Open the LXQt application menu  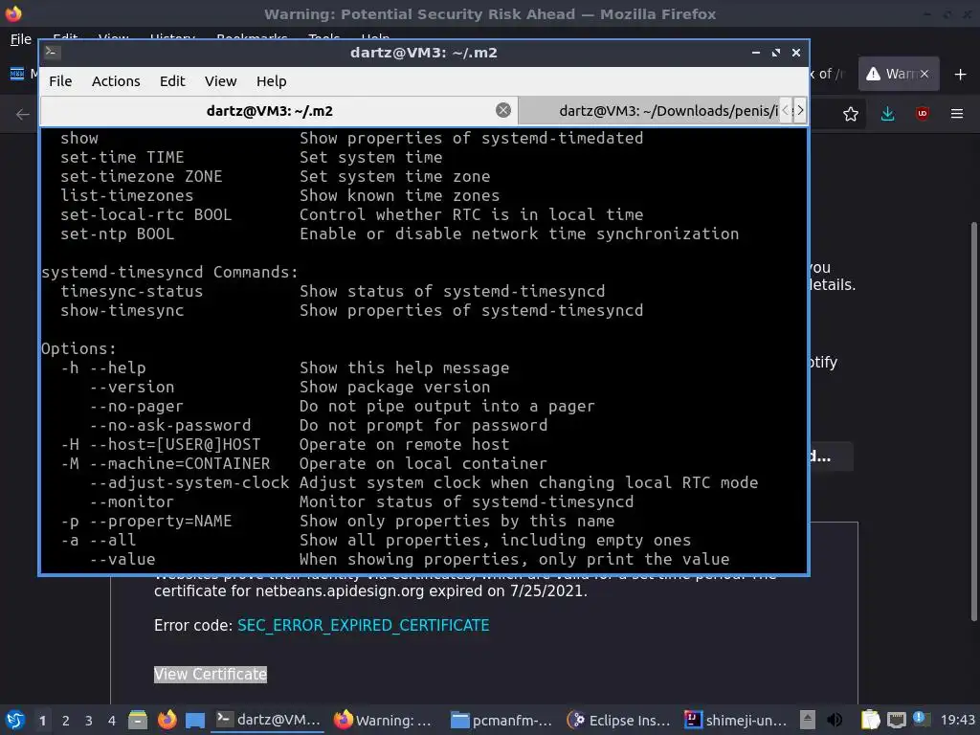(x=15, y=720)
